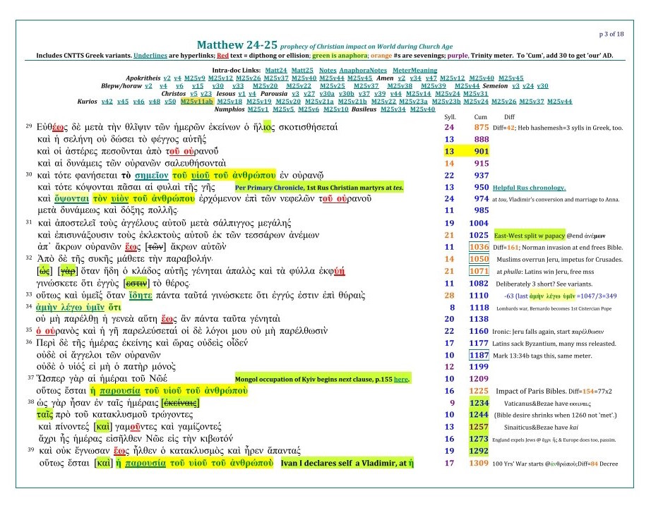
Task: Open Parousia link M25v31
Action: point(475,94)
